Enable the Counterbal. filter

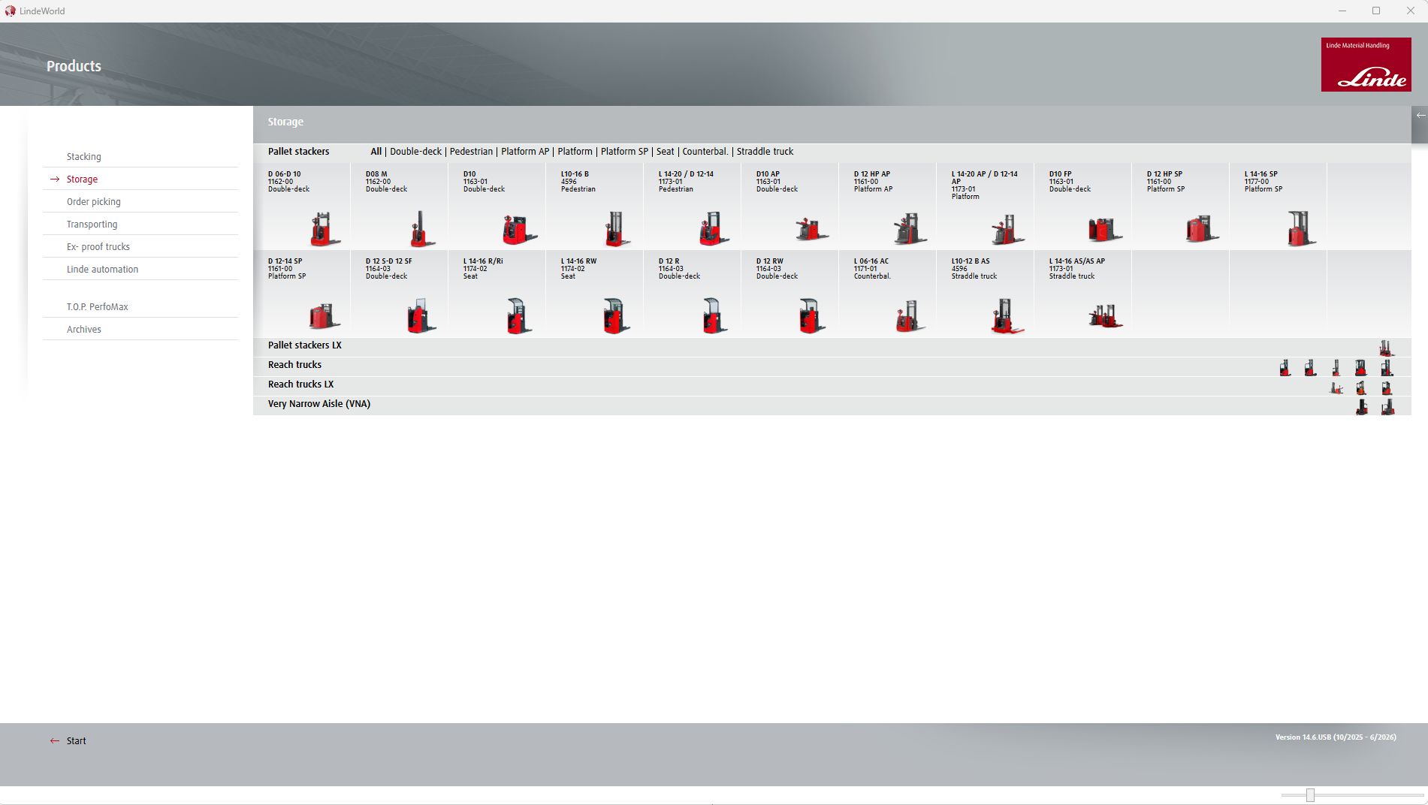click(705, 151)
